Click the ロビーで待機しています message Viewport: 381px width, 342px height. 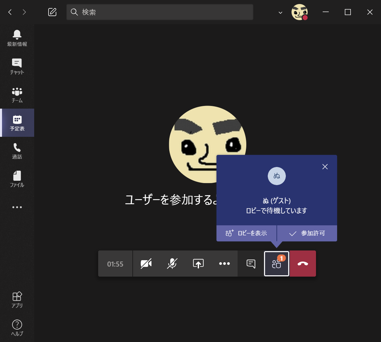pos(277,211)
